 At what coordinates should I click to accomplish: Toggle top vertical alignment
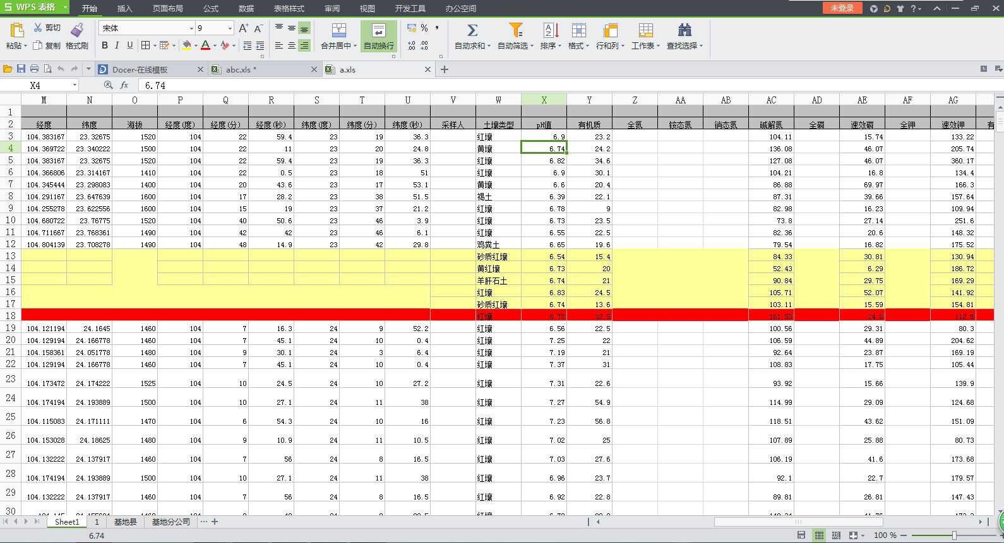[x=279, y=28]
